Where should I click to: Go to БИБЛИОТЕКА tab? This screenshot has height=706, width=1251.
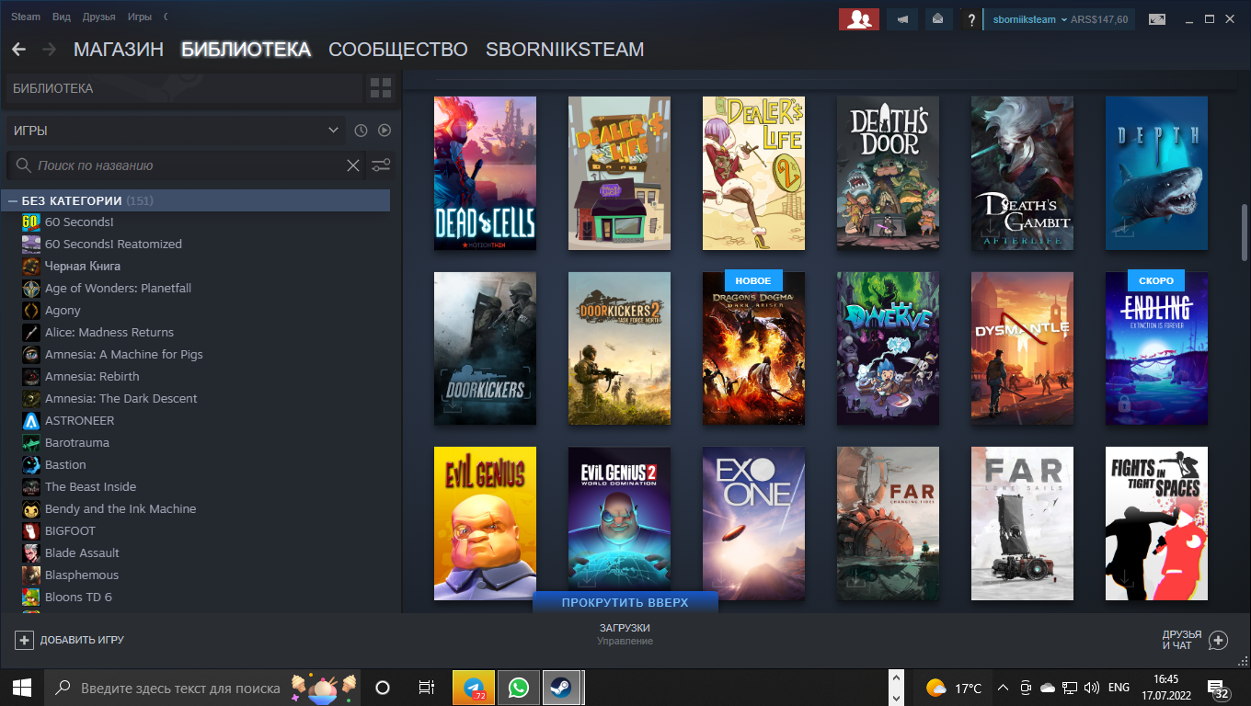(x=246, y=50)
